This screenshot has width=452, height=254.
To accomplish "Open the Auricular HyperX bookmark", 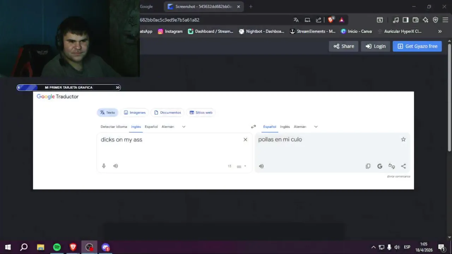I will pos(399,31).
